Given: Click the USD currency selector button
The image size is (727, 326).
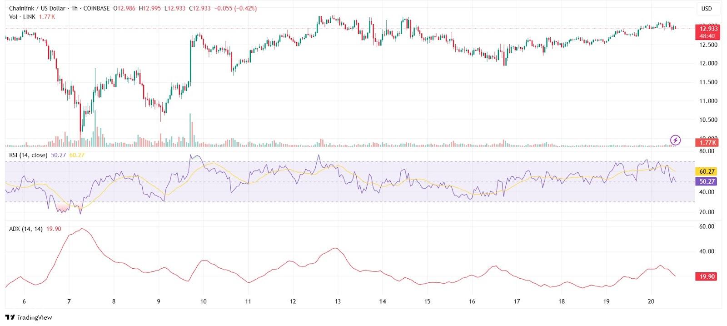Looking at the screenshot, I should click(x=707, y=9).
